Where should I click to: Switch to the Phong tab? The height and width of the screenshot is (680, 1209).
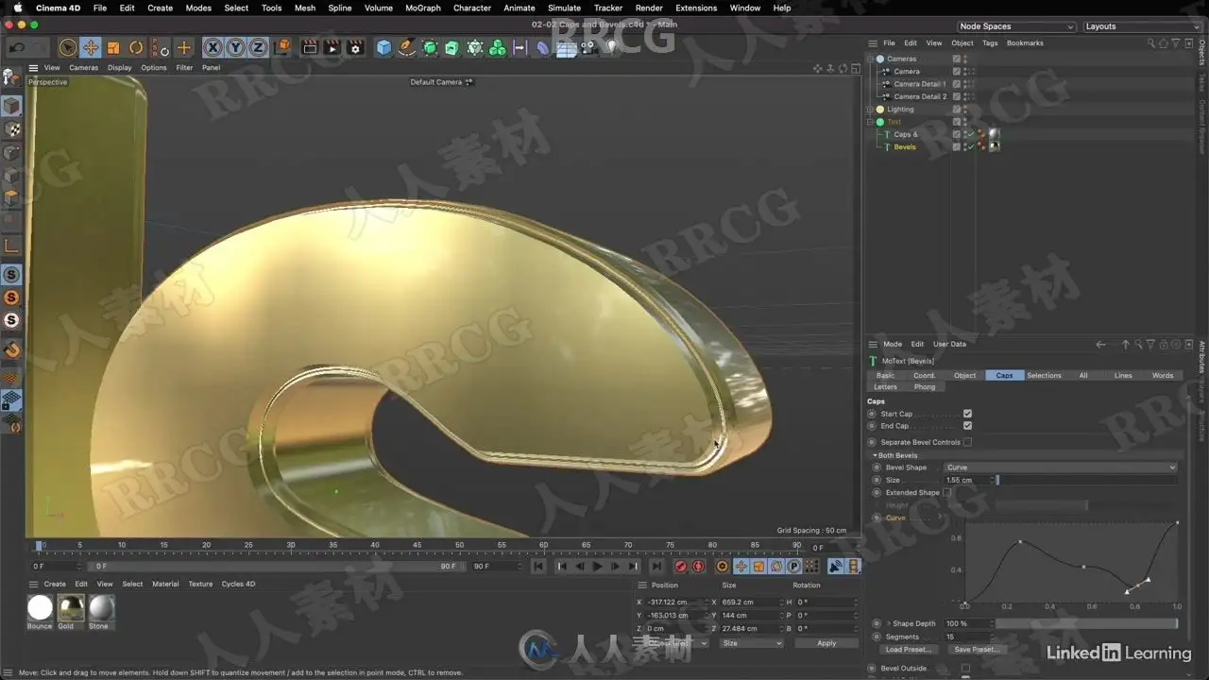coord(925,386)
